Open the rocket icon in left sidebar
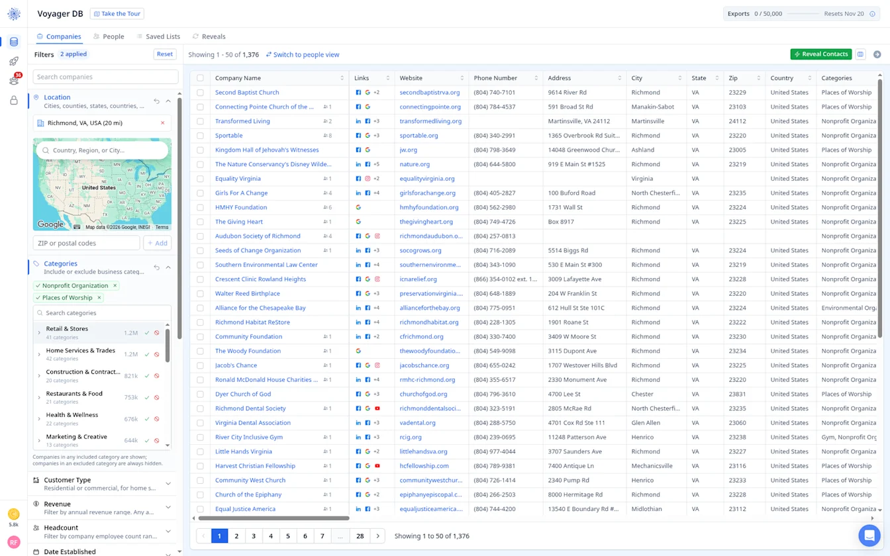This screenshot has width=890, height=556. 13,62
